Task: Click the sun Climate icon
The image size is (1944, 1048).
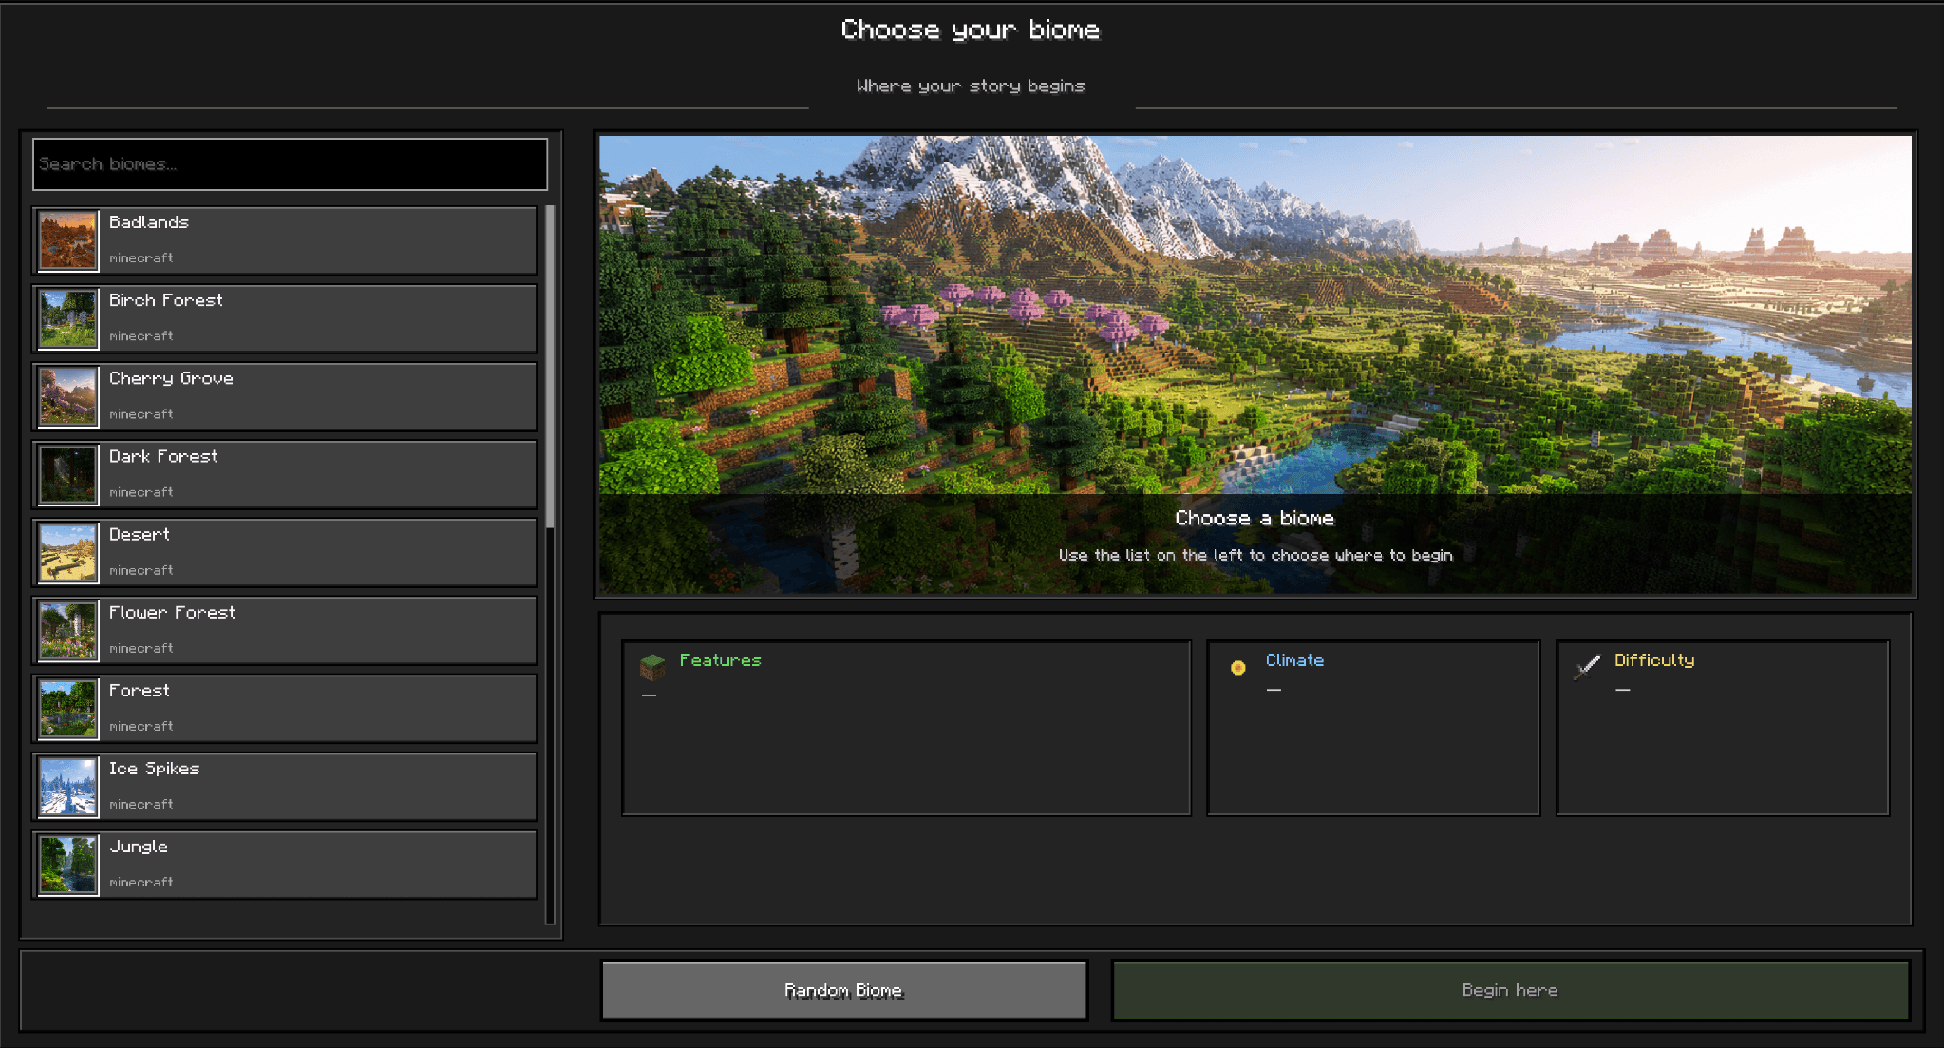Action: click(x=1237, y=667)
